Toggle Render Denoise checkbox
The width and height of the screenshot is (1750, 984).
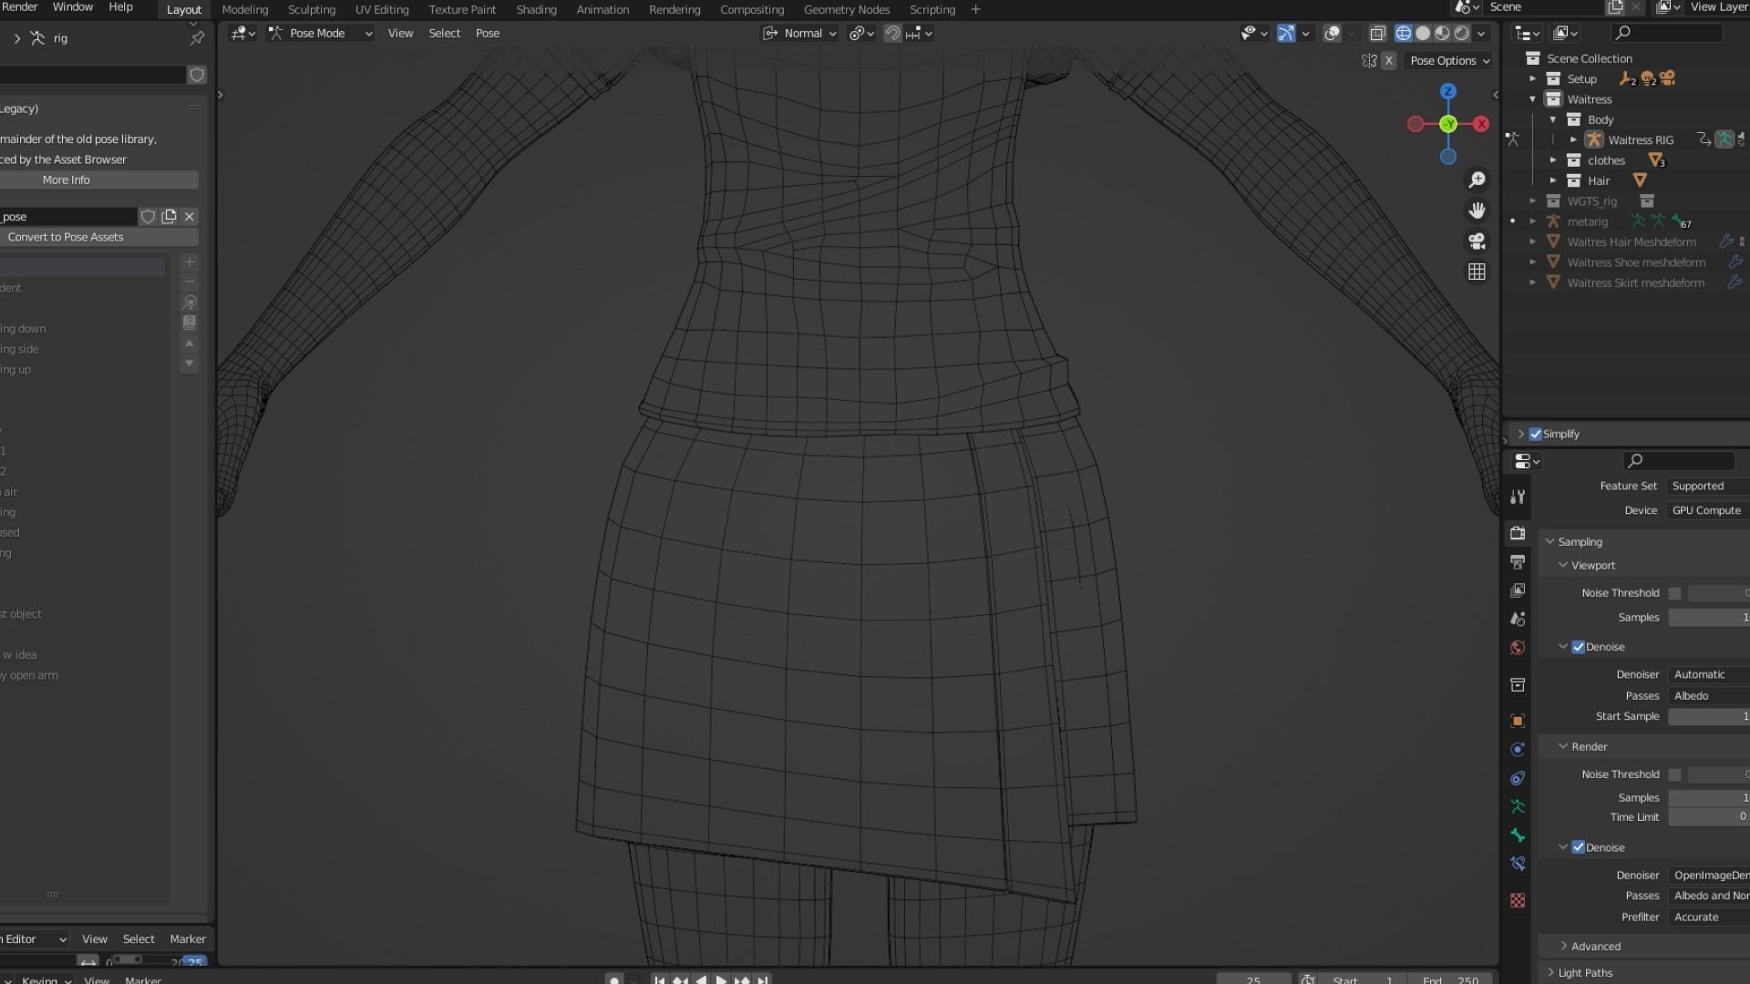pyautogui.click(x=1579, y=847)
